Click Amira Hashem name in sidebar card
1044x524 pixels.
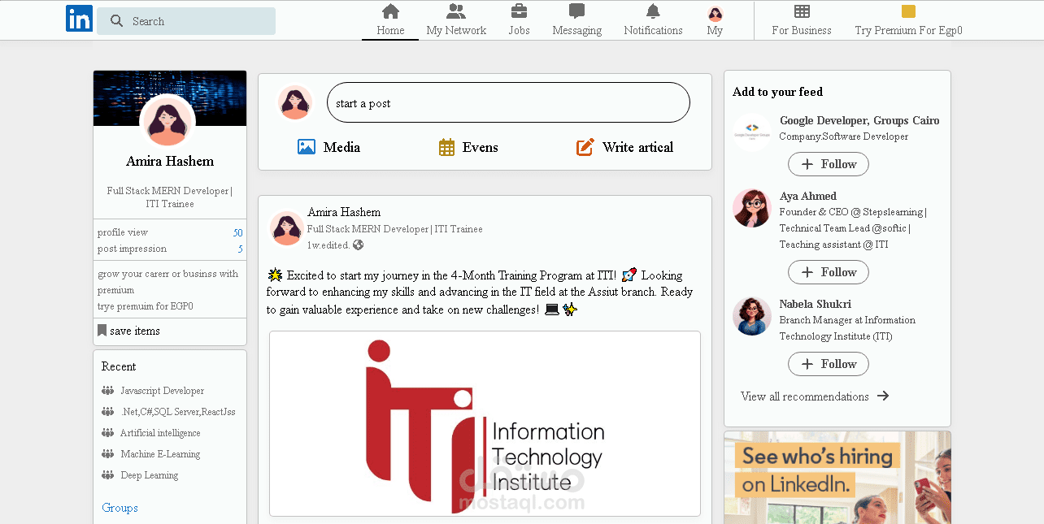pyautogui.click(x=170, y=162)
